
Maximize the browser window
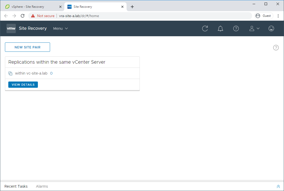pos(266,4)
